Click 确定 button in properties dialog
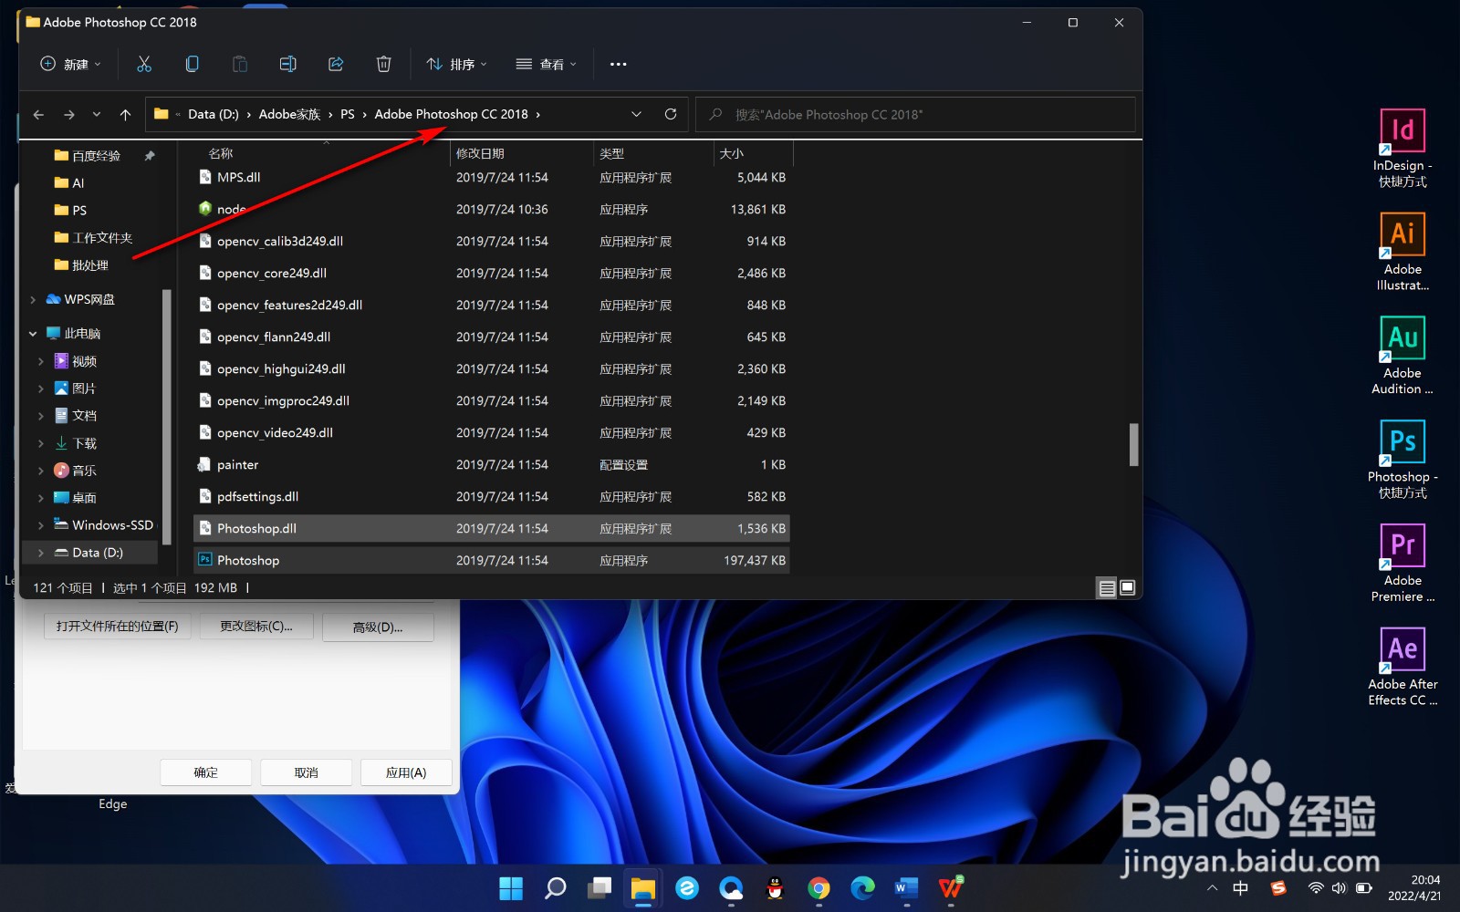This screenshot has width=1460, height=912. tap(205, 772)
